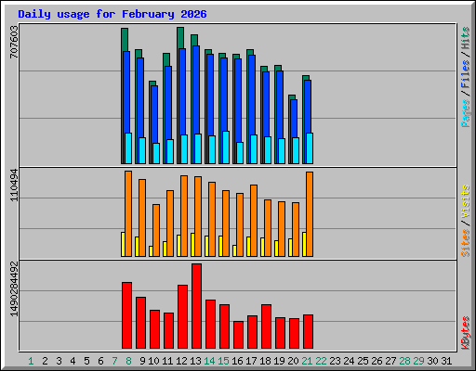The image size is (476, 371).
Task: Click day number 29 on the axis
Action: click(x=418, y=361)
